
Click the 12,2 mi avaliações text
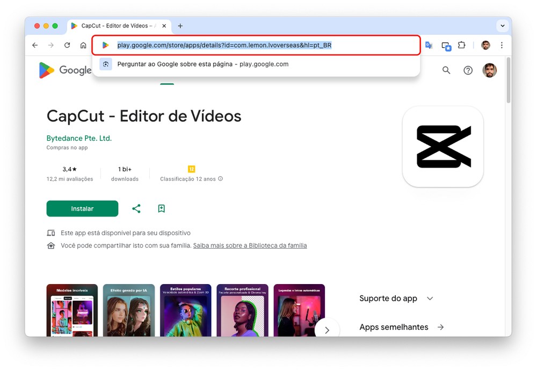coord(70,179)
